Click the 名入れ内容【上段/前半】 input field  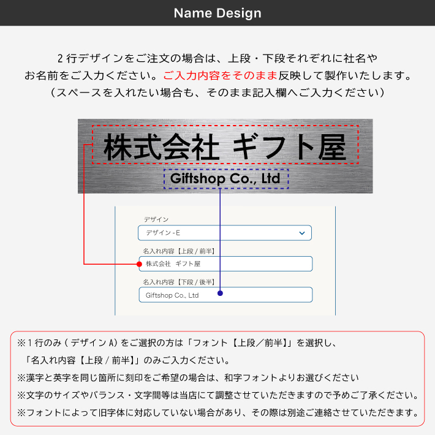click(225, 264)
